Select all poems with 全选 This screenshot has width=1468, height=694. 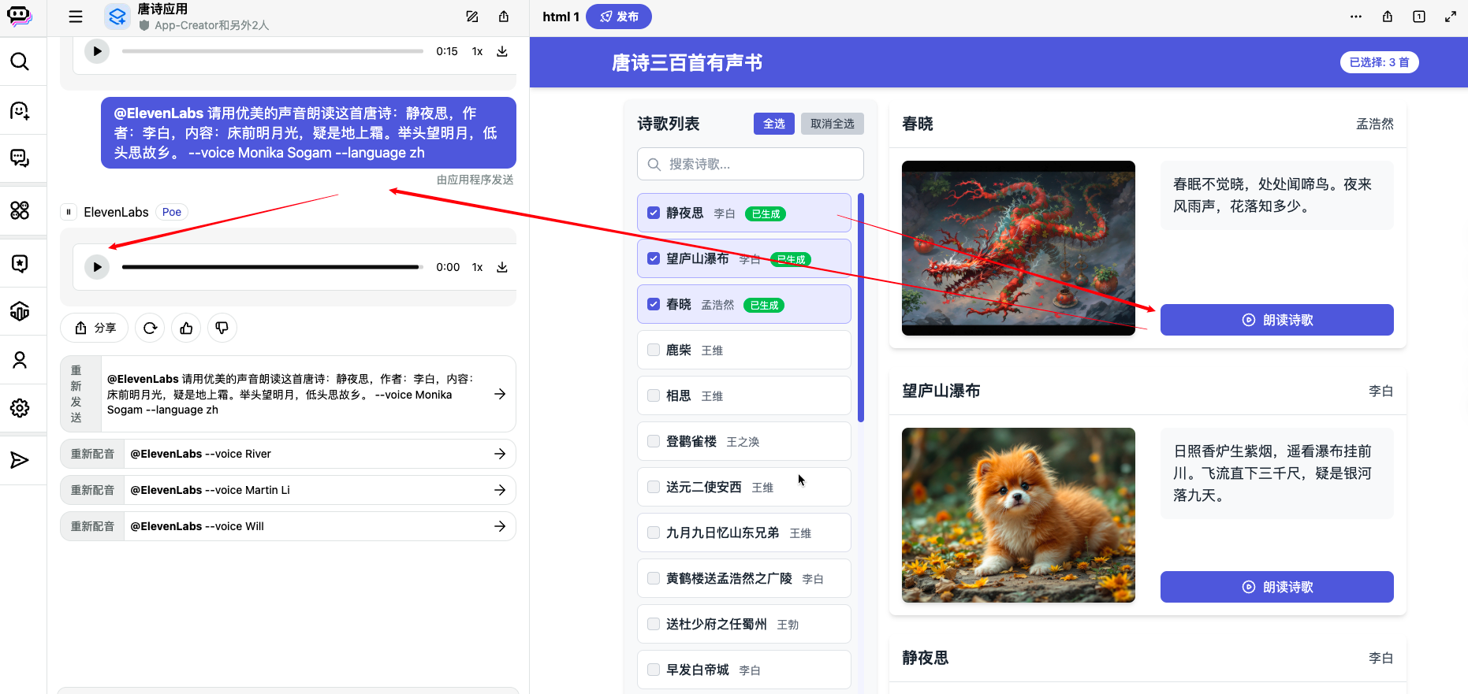click(774, 124)
